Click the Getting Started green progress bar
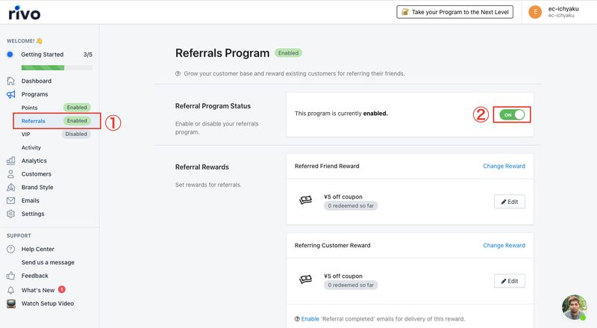Screen dimensions: 597x328 click(57, 68)
